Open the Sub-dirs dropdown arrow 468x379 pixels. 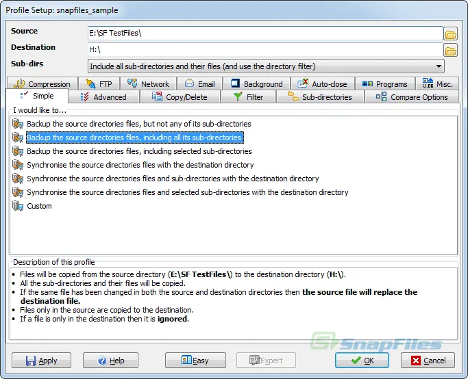pyautogui.click(x=439, y=66)
